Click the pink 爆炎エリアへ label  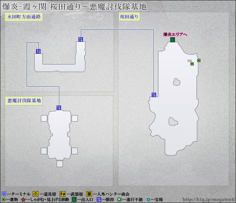click(x=175, y=35)
